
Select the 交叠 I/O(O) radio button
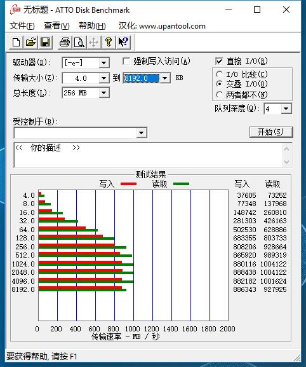219,83
